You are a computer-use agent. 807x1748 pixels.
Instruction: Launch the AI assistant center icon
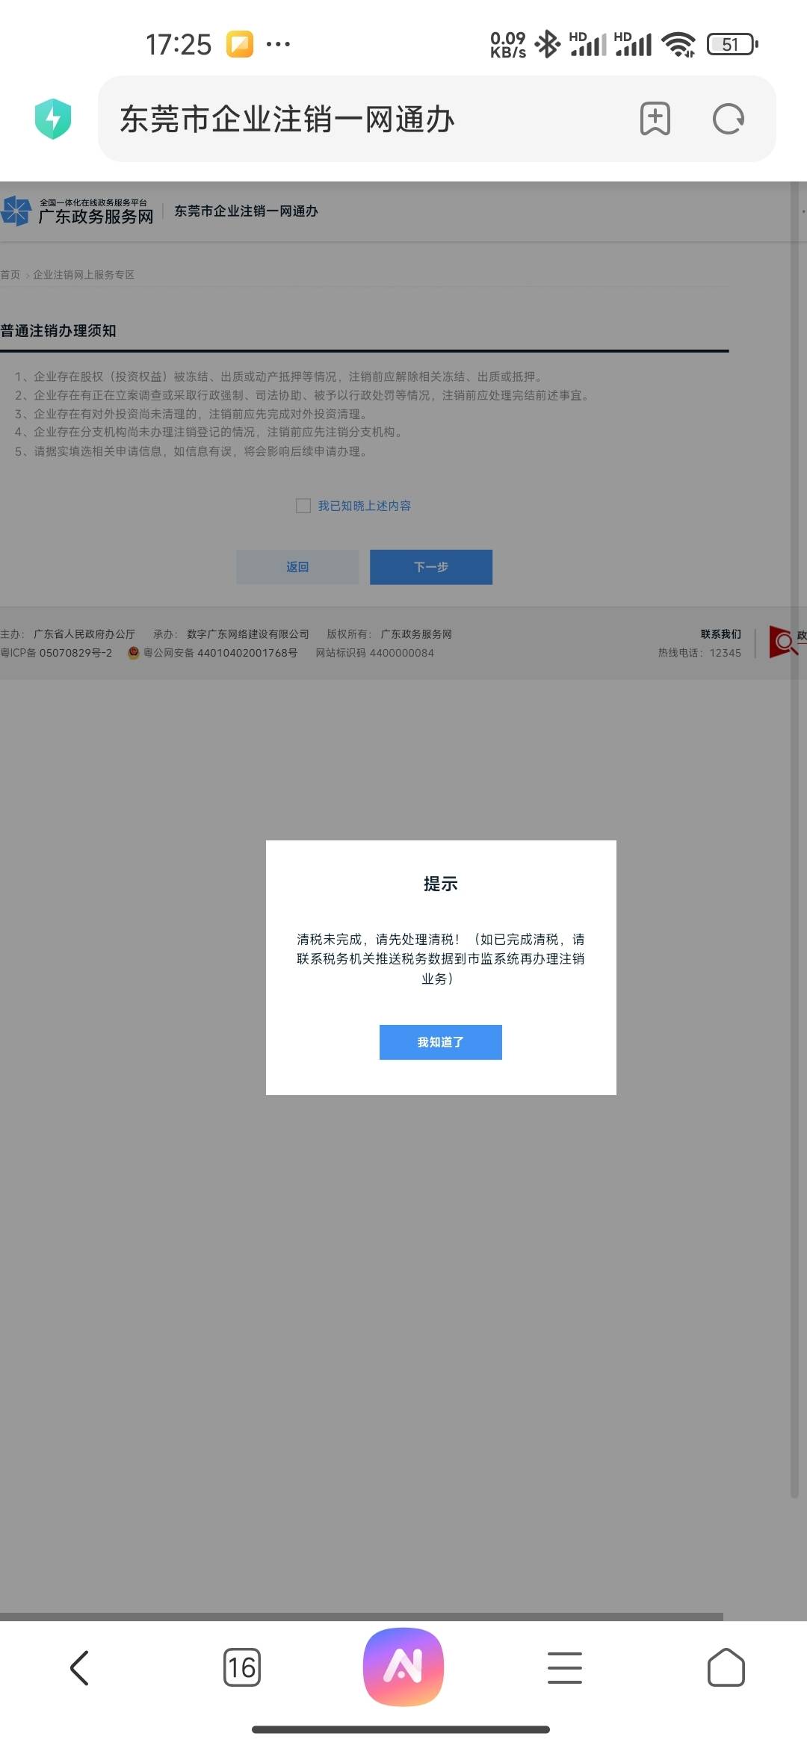[x=403, y=1667]
